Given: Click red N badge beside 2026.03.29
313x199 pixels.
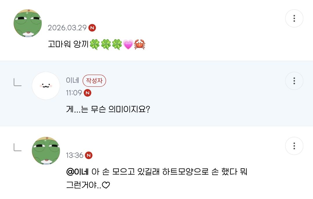Looking at the screenshot, I should [x=92, y=28].
